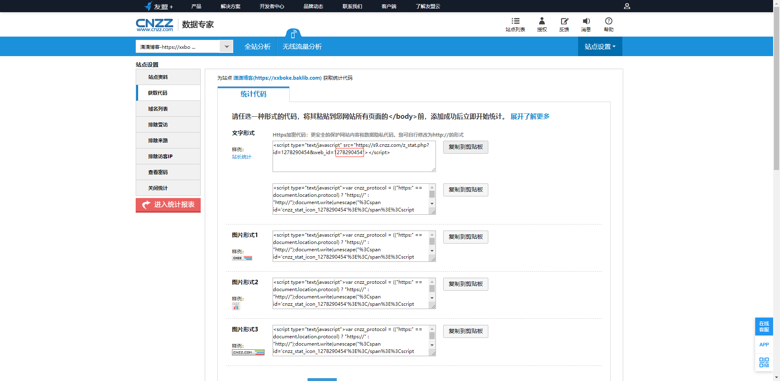Show the QR code floating widget
Viewport: 780px width, 381px height.
pyautogui.click(x=764, y=362)
